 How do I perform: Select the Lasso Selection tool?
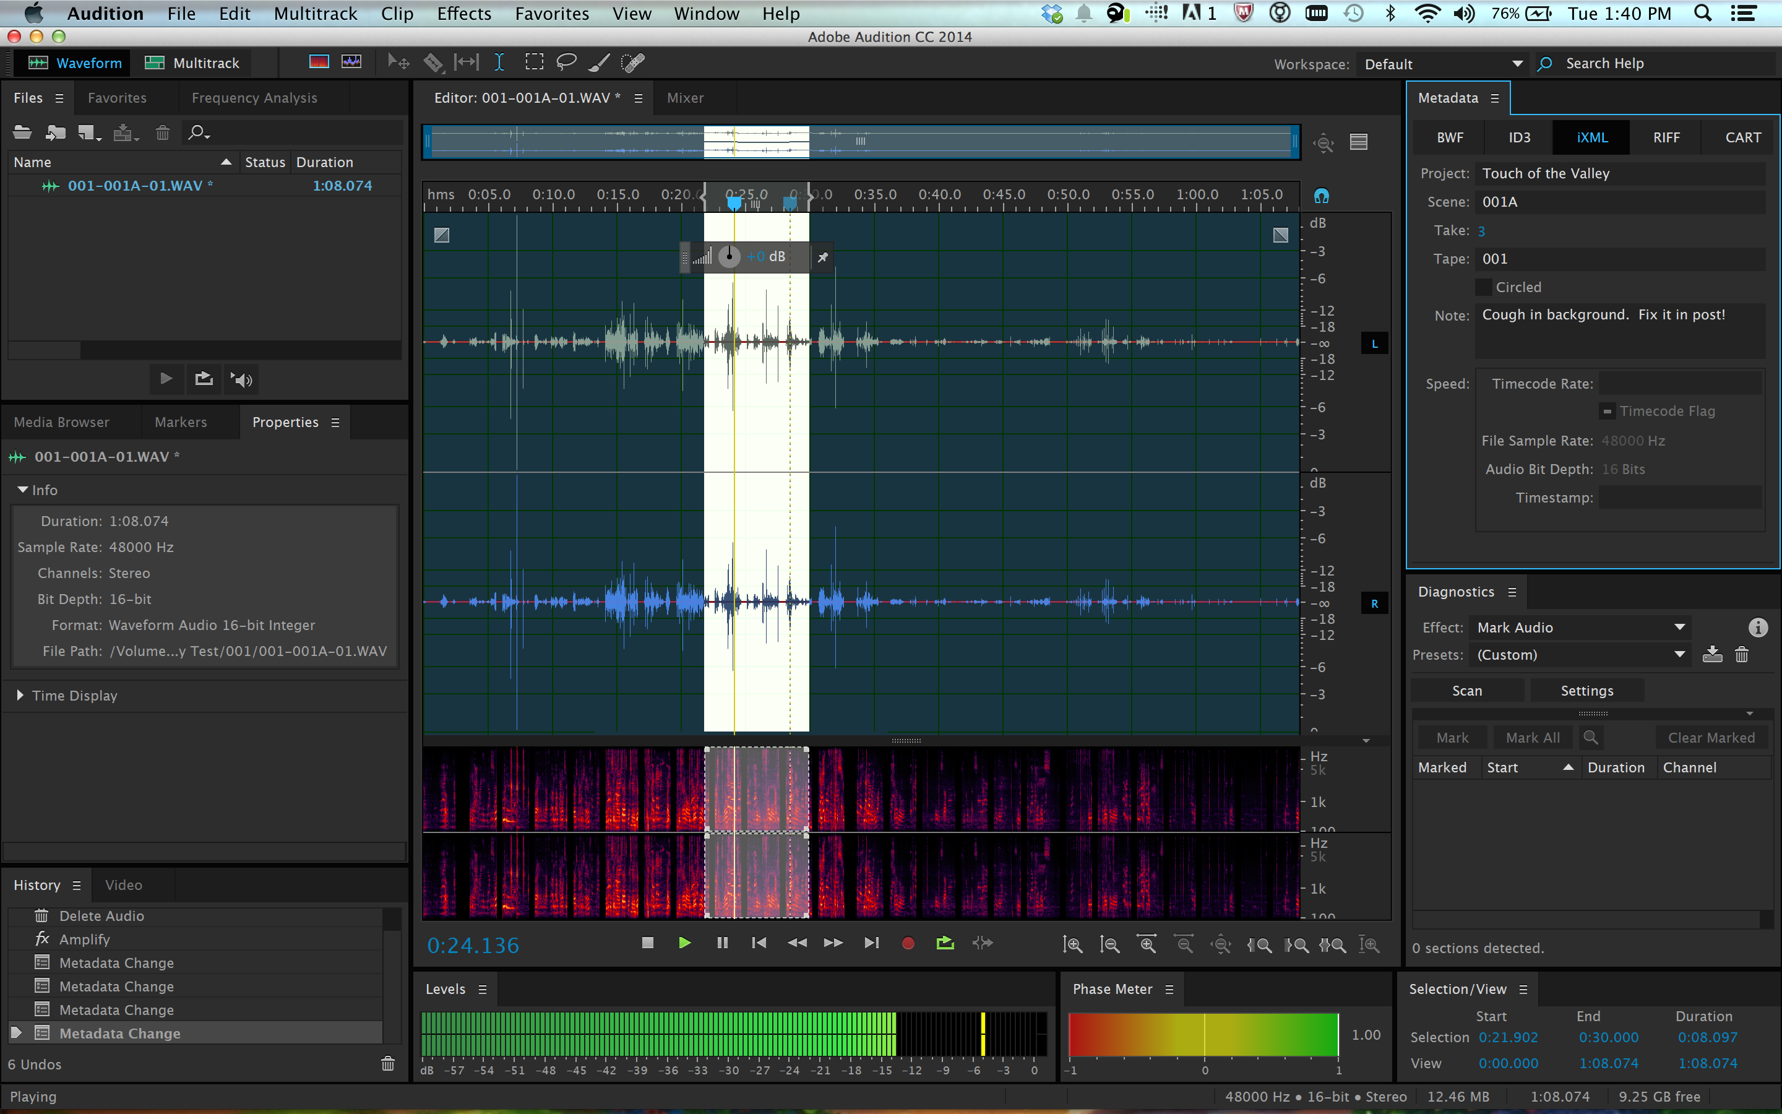point(566,63)
